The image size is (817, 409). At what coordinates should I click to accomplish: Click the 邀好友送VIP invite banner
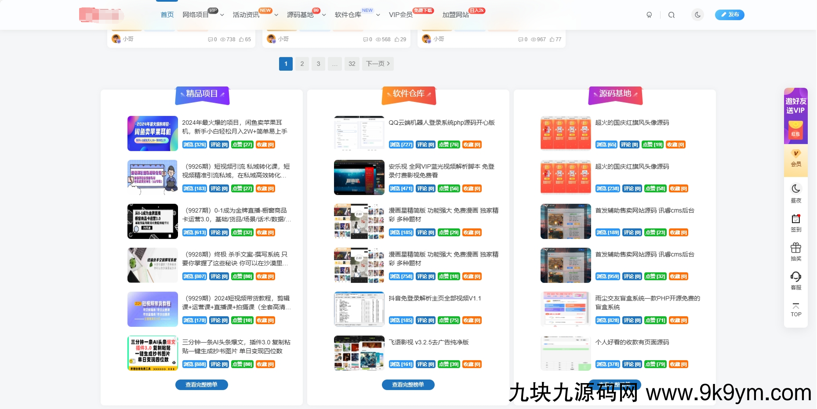795,116
